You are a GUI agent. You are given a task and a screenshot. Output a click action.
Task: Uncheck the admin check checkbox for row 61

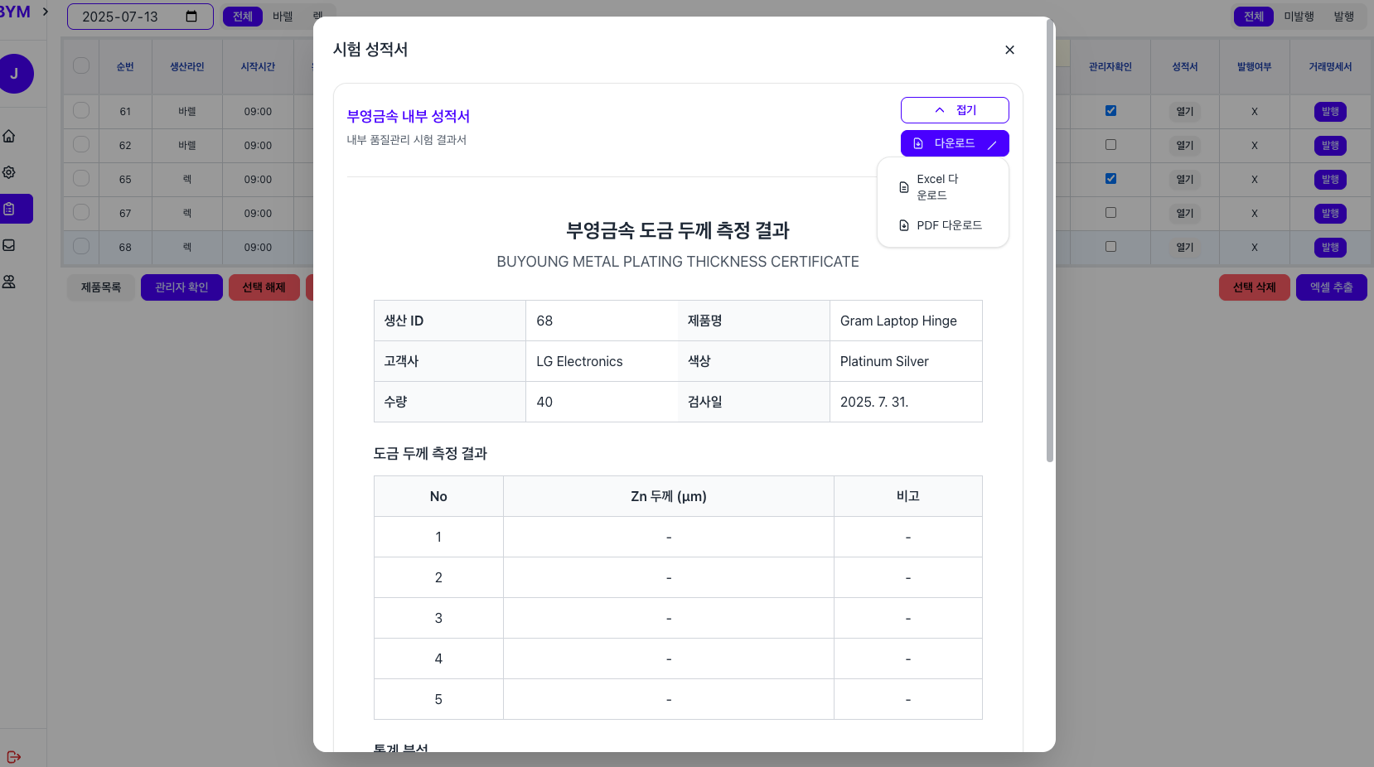pos(1110,111)
